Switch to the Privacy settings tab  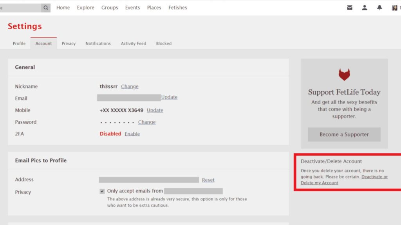pyautogui.click(x=68, y=43)
